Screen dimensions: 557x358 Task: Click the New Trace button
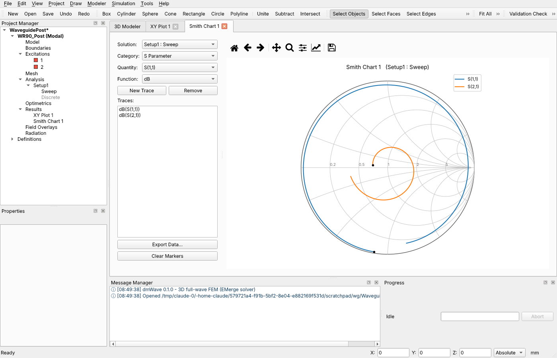click(x=142, y=91)
